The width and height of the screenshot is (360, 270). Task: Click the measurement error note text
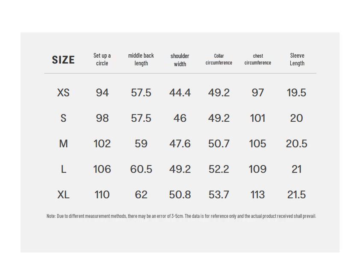click(x=181, y=216)
